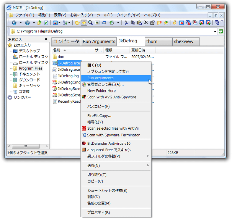
Task: Click the Back navigation arrow
Action: click(14, 23)
